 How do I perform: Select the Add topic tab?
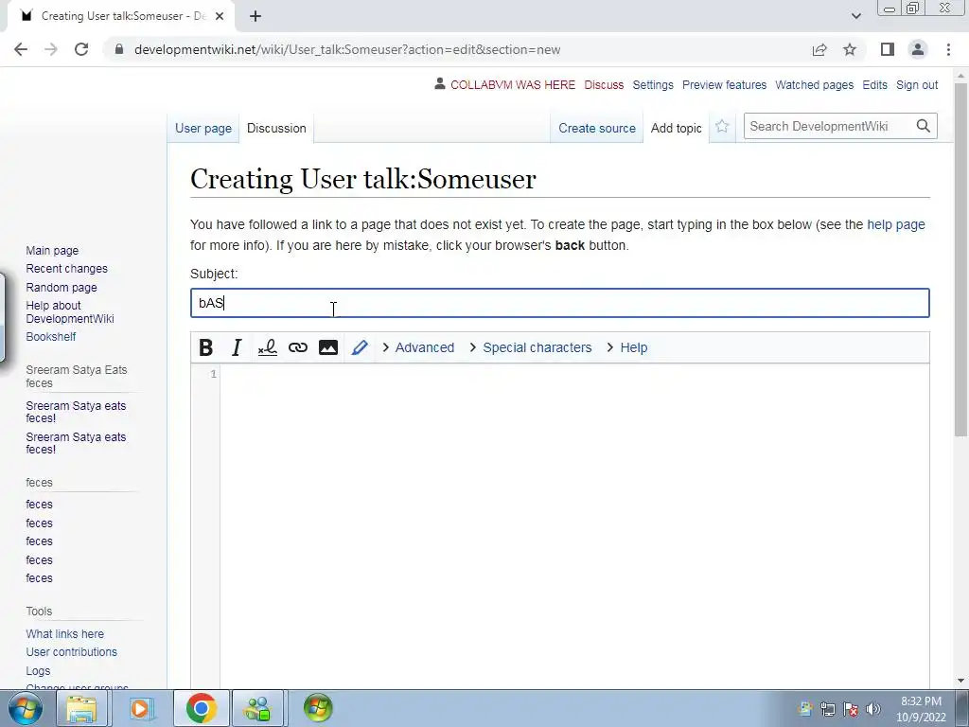676,128
